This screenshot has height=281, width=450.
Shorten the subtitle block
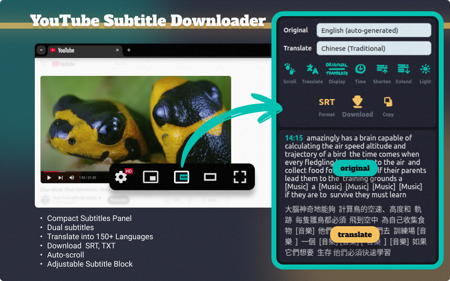tap(382, 70)
